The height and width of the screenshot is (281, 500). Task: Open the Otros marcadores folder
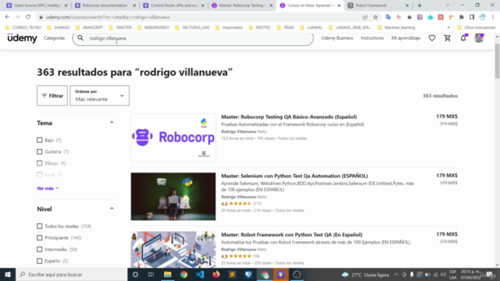[476, 28]
